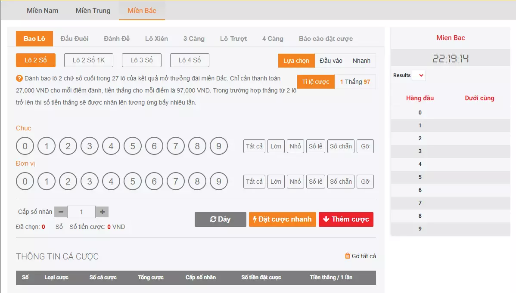Viewport: 516px width, 293px height.
Task: Open the Results dropdown in the right panel
Action: coord(419,75)
